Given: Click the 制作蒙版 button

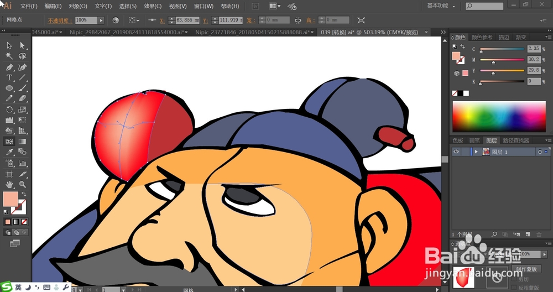Looking at the screenshot, I should (x=527, y=269).
